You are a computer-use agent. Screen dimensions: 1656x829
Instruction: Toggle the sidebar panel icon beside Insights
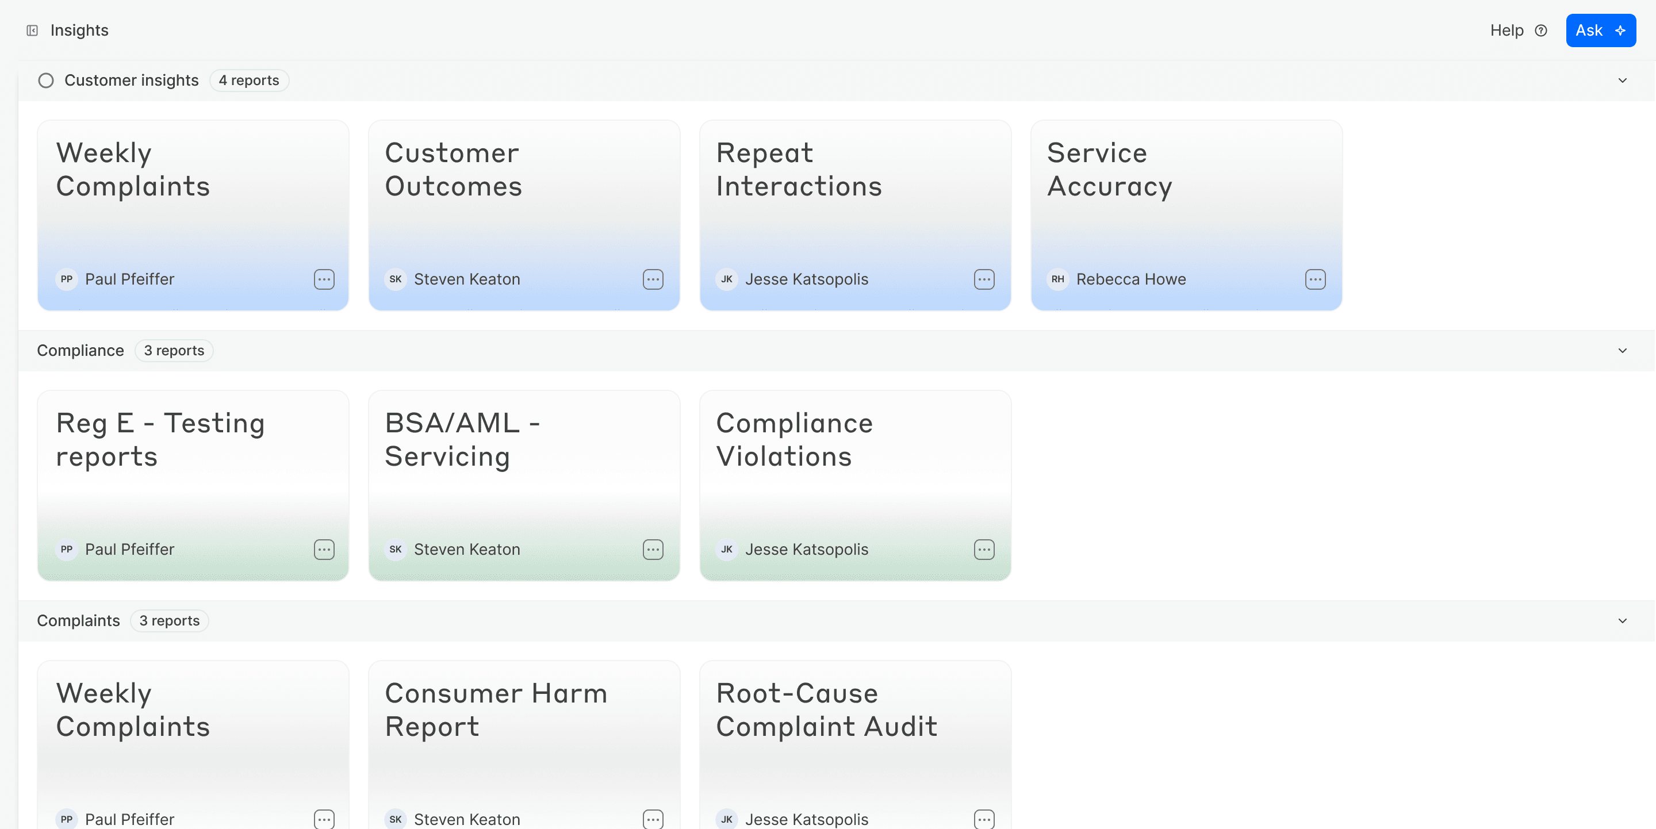click(32, 30)
